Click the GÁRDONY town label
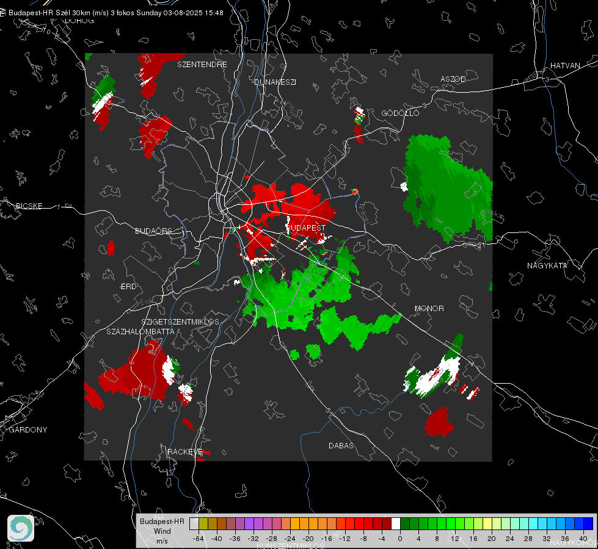598x549 pixels. 28,430
